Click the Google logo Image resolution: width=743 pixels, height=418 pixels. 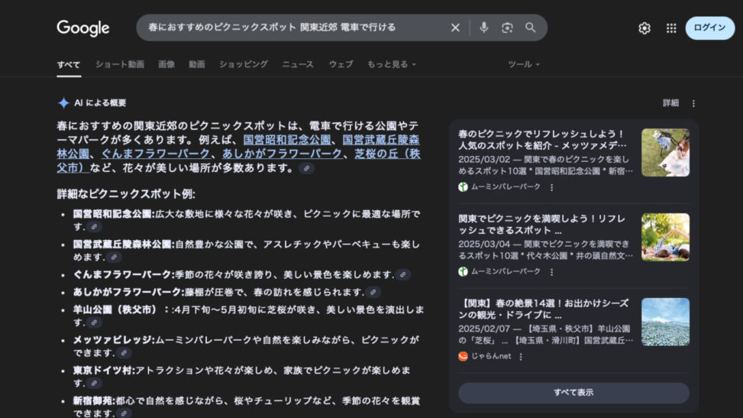click(x=83, y=28)
